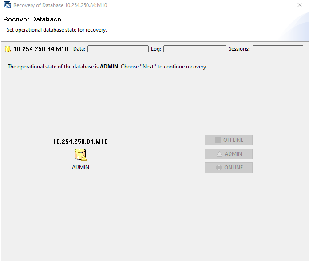Click the operational state message text
The height and width of the screenshot is (261, 309).
(107, 67)
